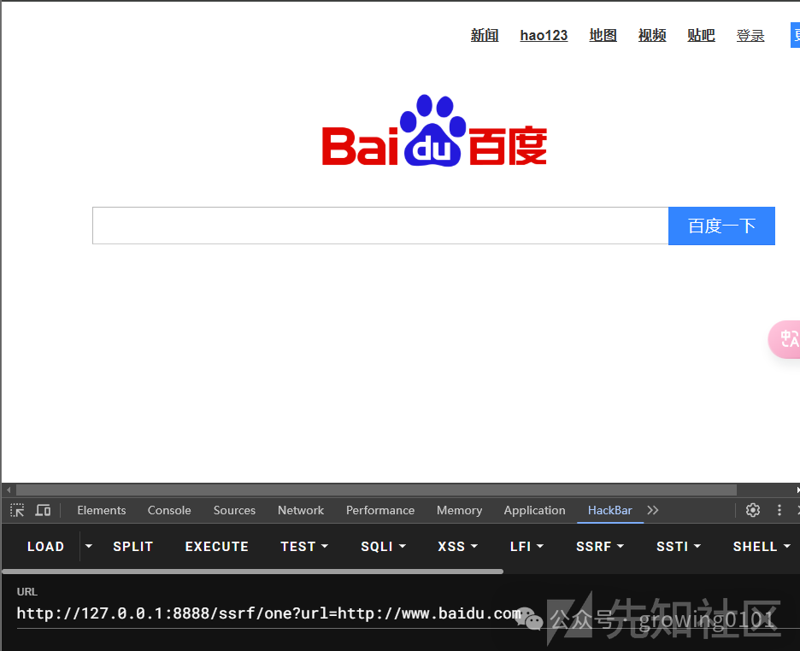The width and height of the screenshot is (800, 651).
Task: Open the SQLI dropdown menu
Action: tap(383, 547)
